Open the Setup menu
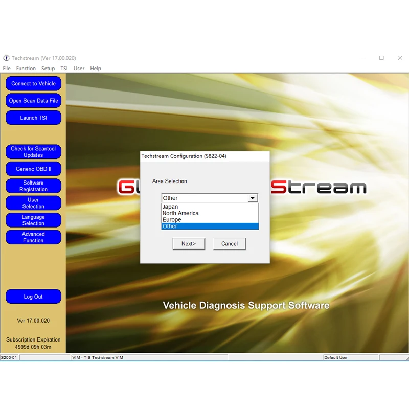409x409 pixels. pos(48,69)
